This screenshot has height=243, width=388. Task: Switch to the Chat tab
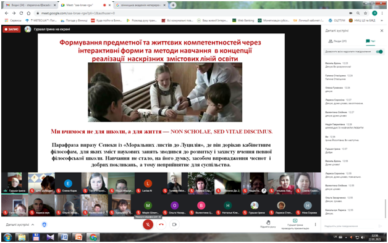point(371,41)
